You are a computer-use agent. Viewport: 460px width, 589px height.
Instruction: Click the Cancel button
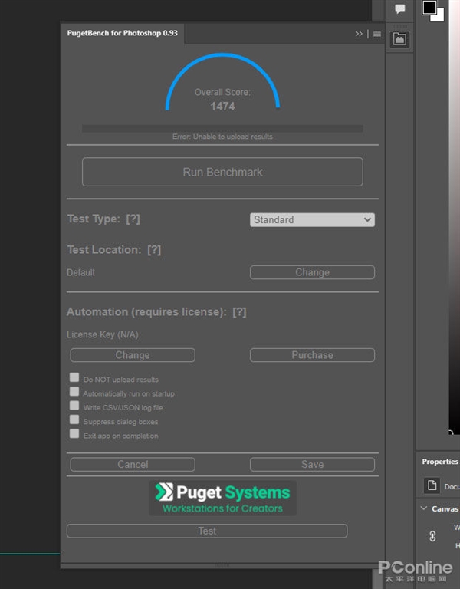(133, 464)
